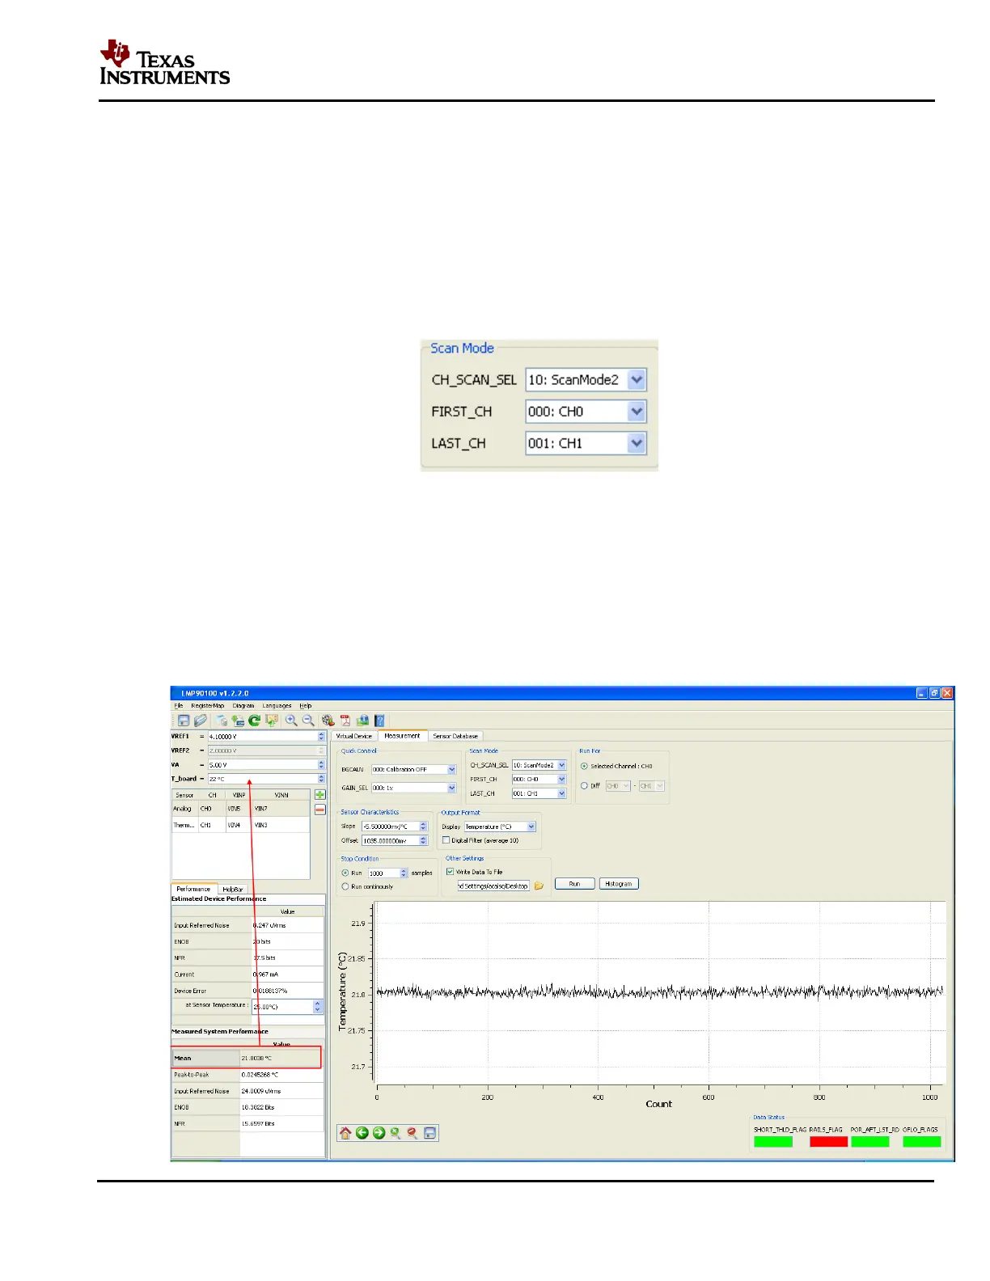
Task: Click the red minus remove sensor button
Action: click(x=319, y=810)
